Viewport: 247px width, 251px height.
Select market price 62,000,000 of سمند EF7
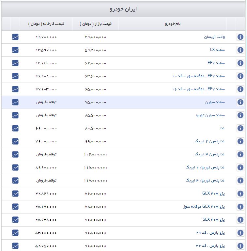point(95,63)
